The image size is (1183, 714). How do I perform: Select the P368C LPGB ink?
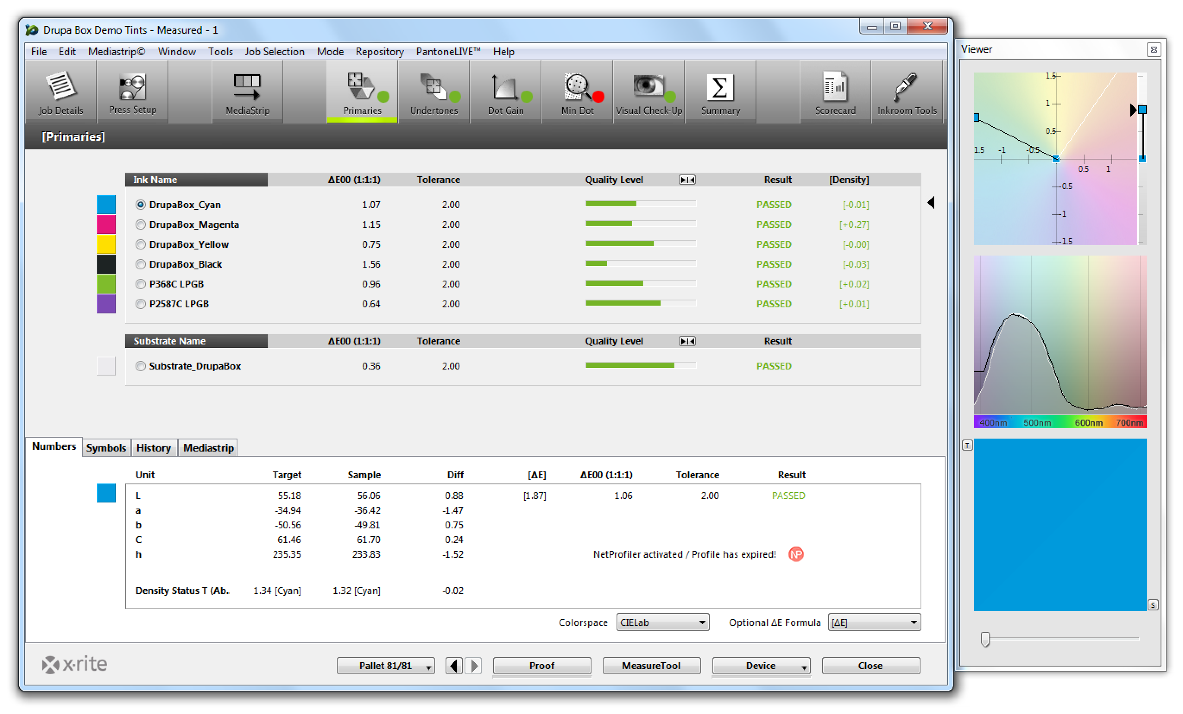point(141,284)
